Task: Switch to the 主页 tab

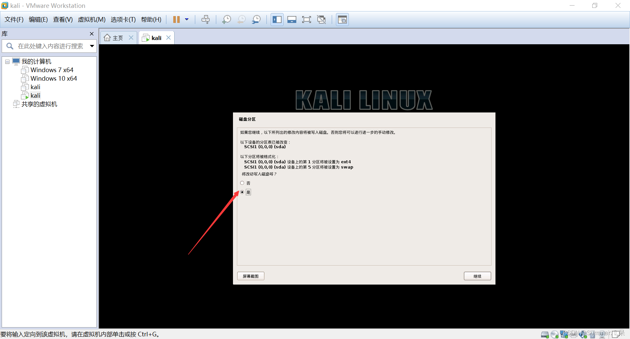Action: pyautogui.click(x=118, y=38)
